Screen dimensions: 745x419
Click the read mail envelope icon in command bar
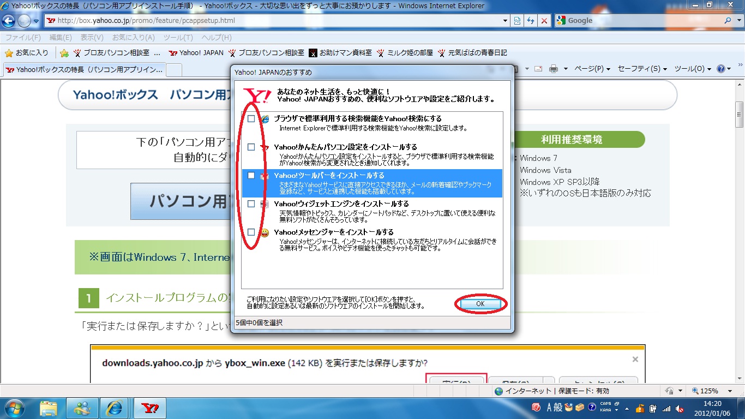[x=539, y=69]
